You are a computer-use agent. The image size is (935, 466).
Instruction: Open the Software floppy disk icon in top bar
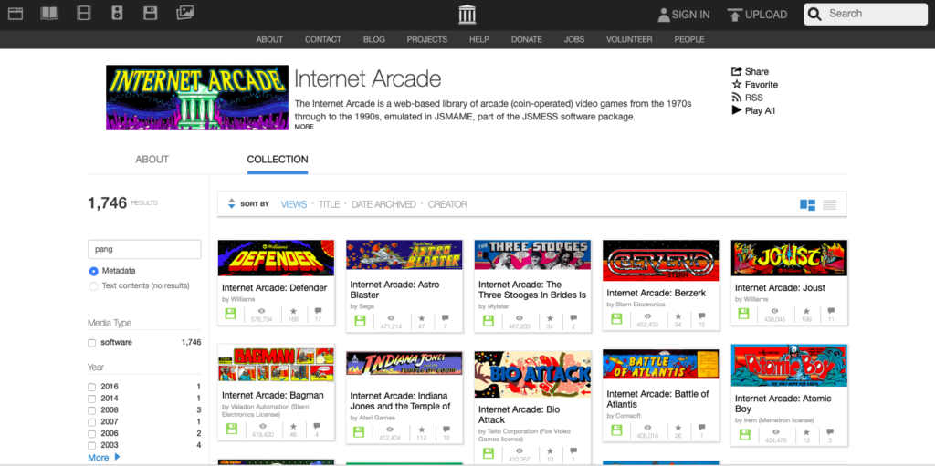pos(151,13)
